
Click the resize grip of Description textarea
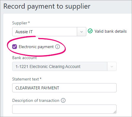point(115,112)
